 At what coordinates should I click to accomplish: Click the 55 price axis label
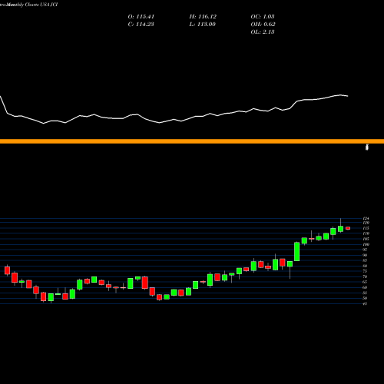click(x=365, y=293)
